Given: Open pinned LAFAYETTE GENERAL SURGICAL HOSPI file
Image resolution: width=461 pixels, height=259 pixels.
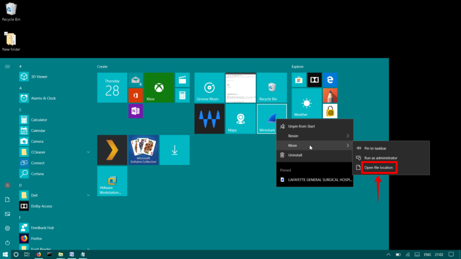Looking at the screenshot, I should [315, 180].
